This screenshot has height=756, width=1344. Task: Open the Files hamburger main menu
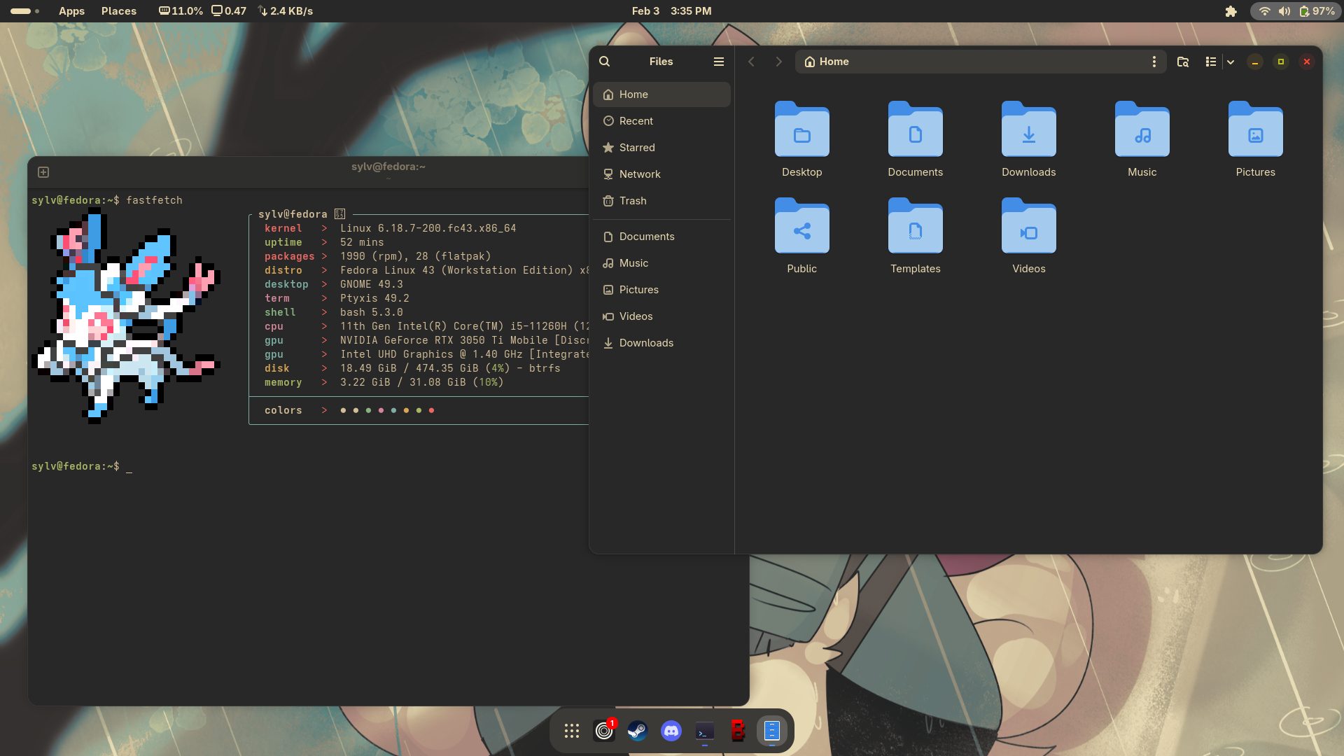[718, 62]
